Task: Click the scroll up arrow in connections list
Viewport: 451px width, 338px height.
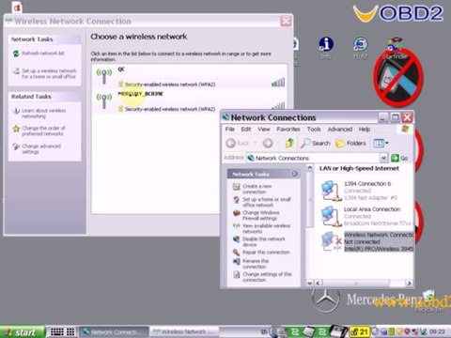Action: pyautogui.click(x=309, y=167)
